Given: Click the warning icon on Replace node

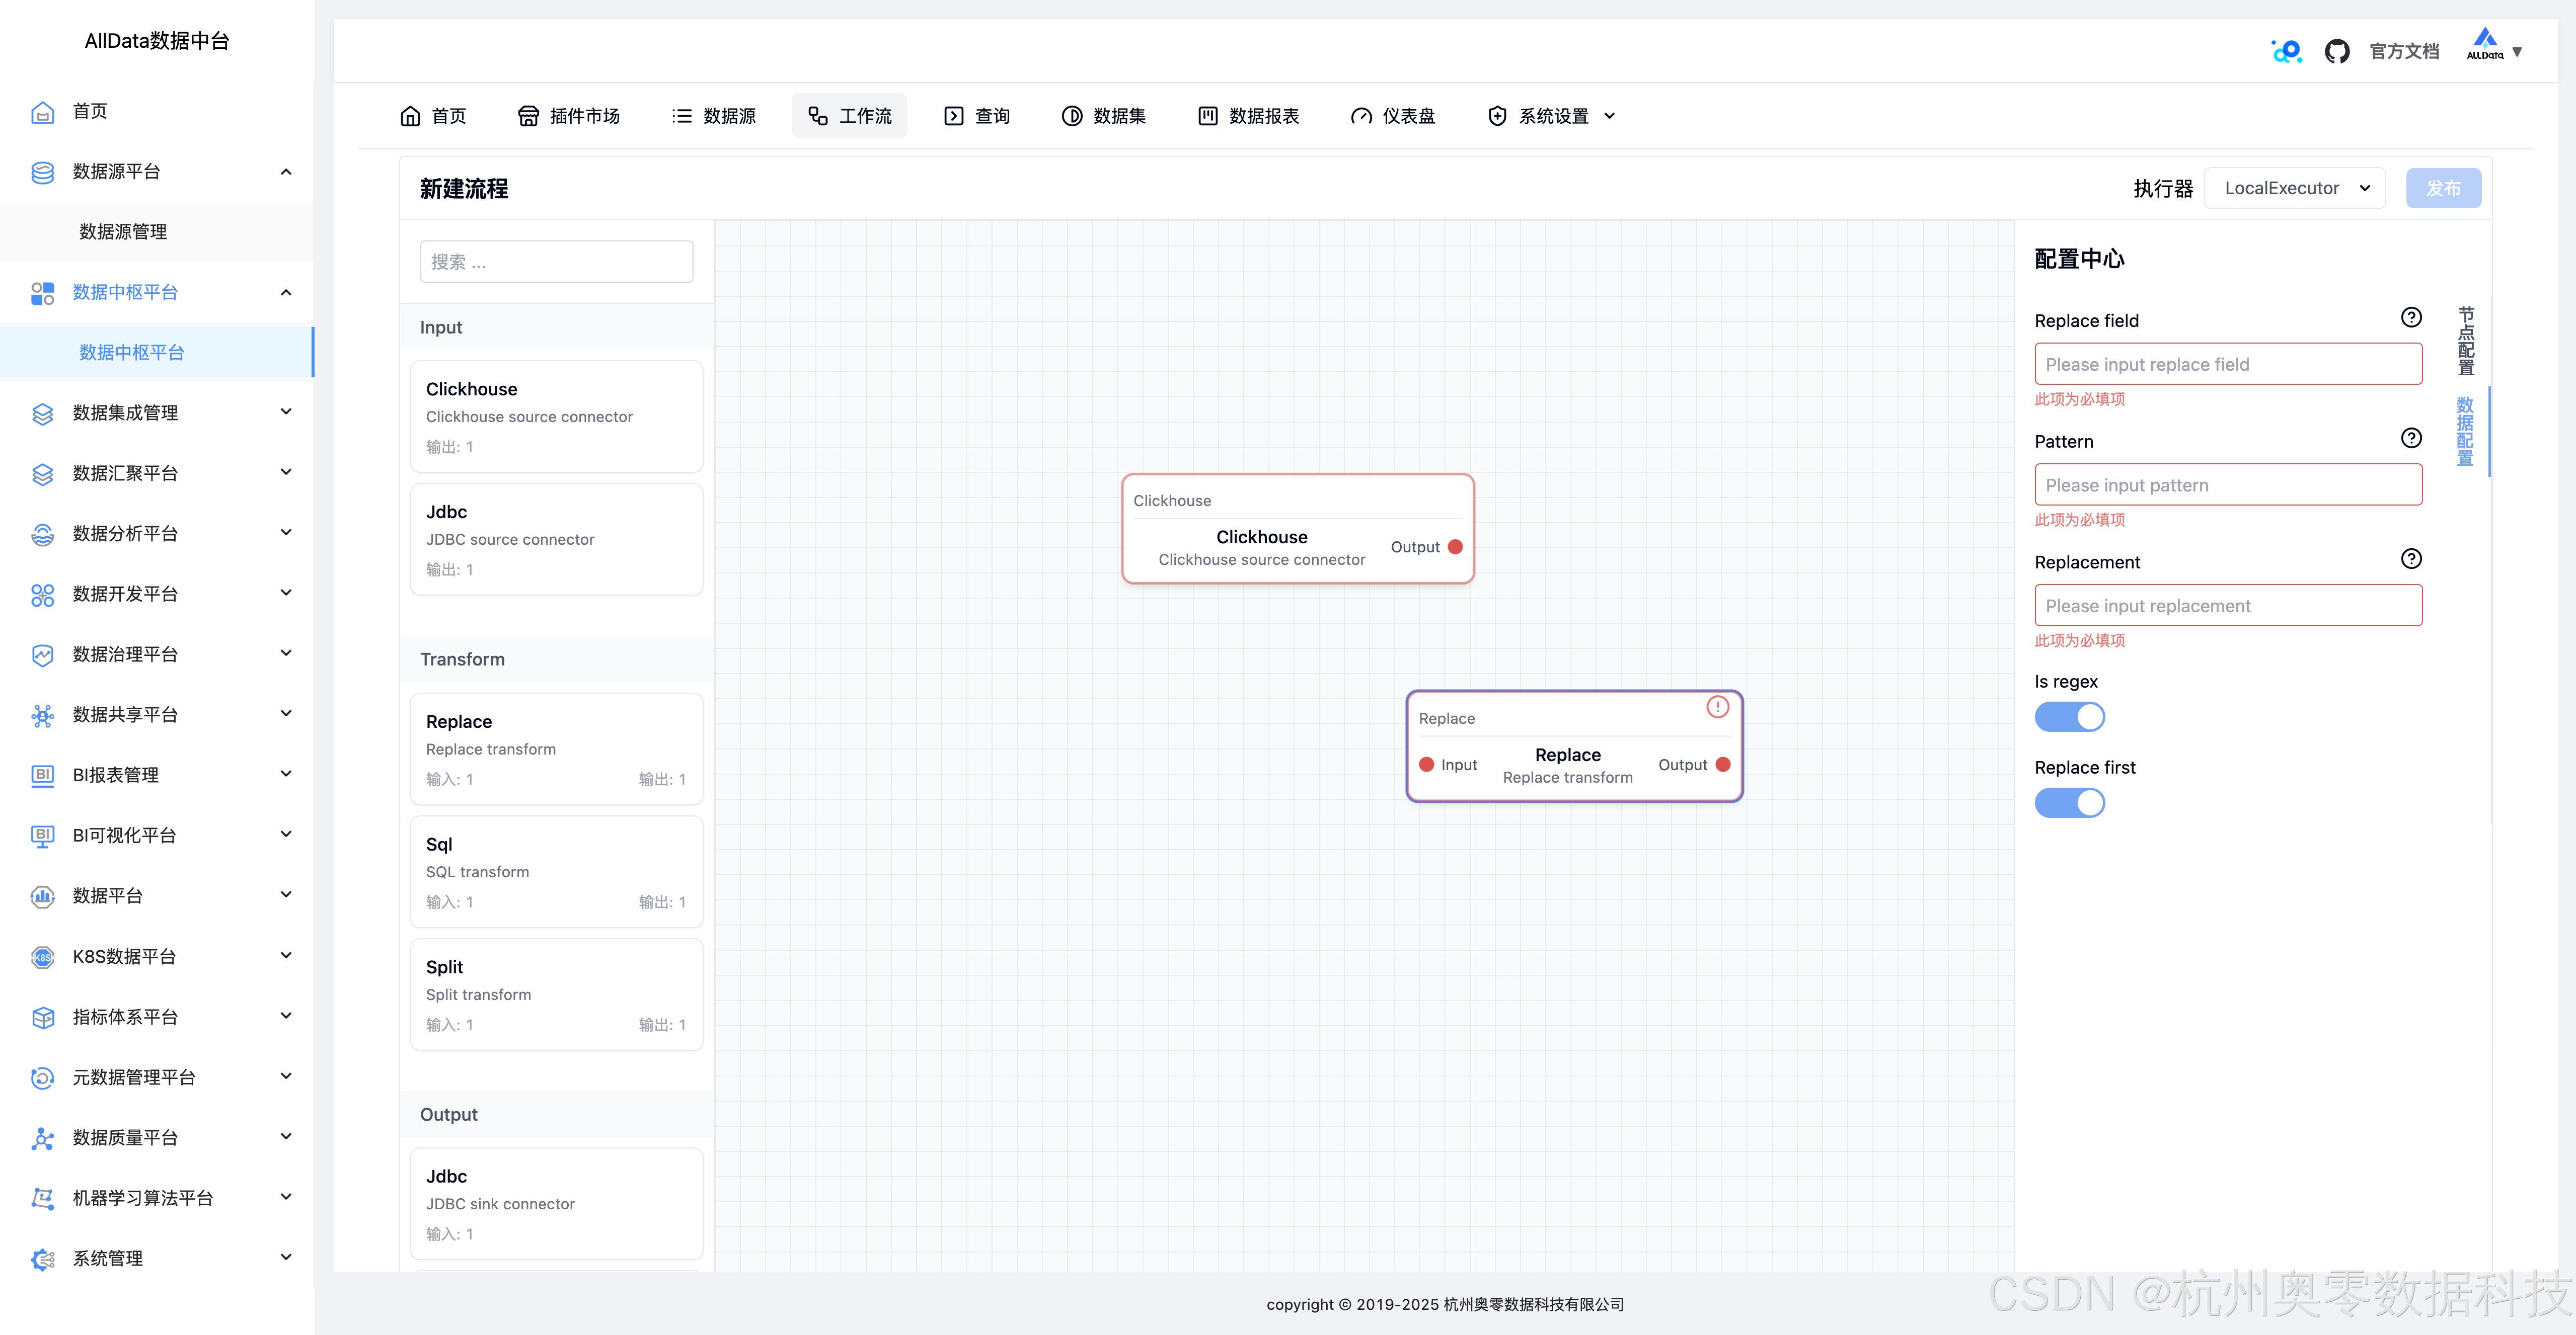Looking at the screenshot, I should [1717, 707].
